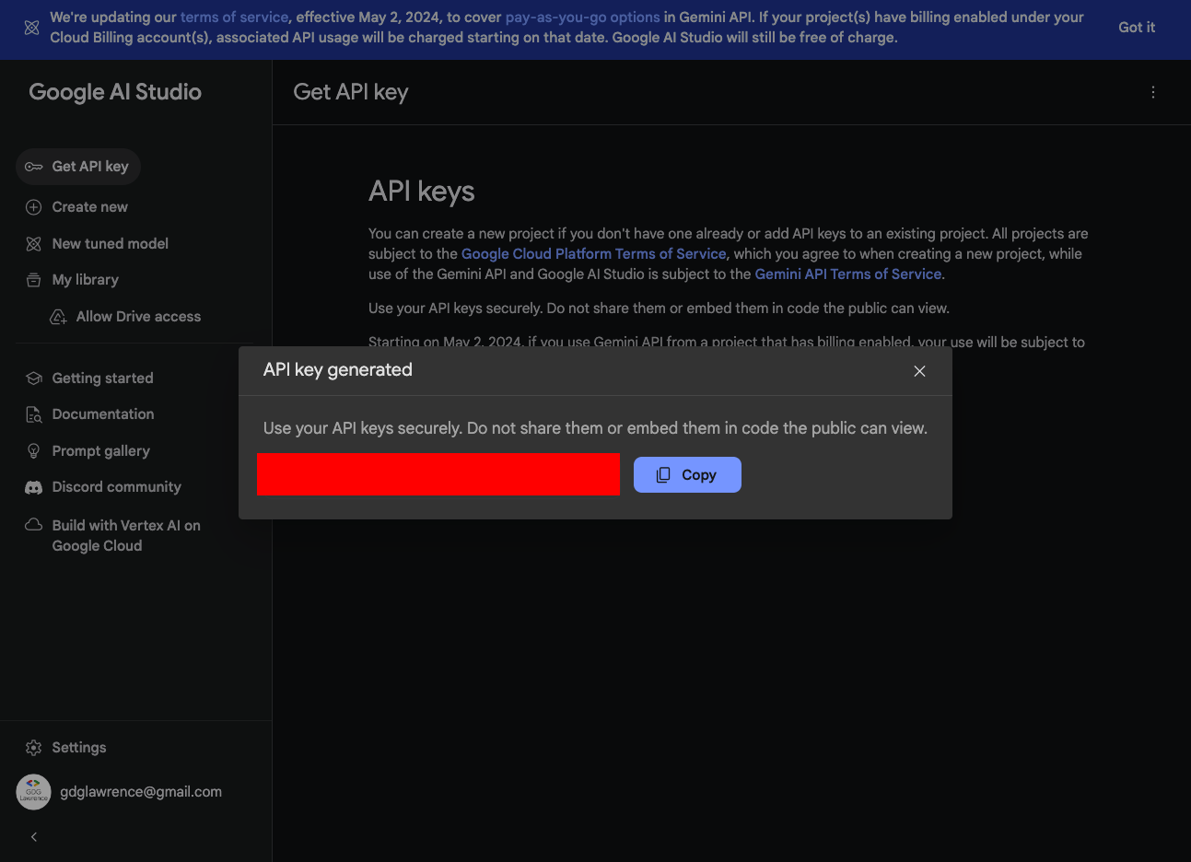Click the Prompt gallery lightbulb icon

pos(34,451)
